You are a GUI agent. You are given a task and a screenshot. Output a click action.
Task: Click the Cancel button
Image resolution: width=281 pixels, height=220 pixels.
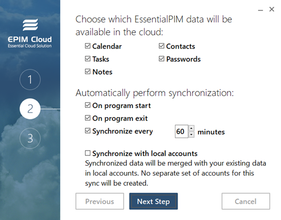click(x=246, y=201)
